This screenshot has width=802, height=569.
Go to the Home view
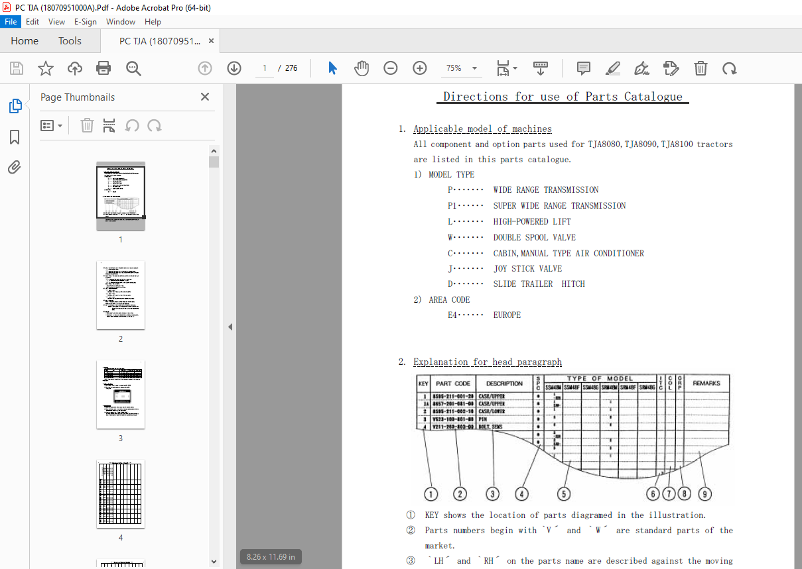coord(25,41)
